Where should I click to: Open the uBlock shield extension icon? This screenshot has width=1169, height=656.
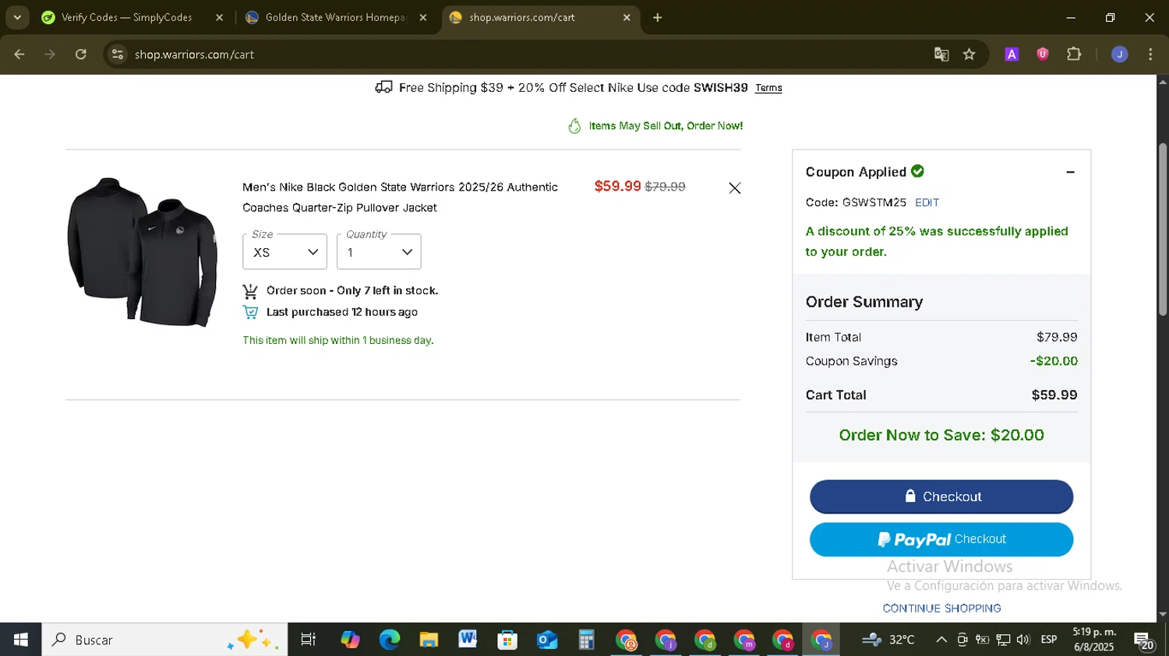coord(1043,54)
